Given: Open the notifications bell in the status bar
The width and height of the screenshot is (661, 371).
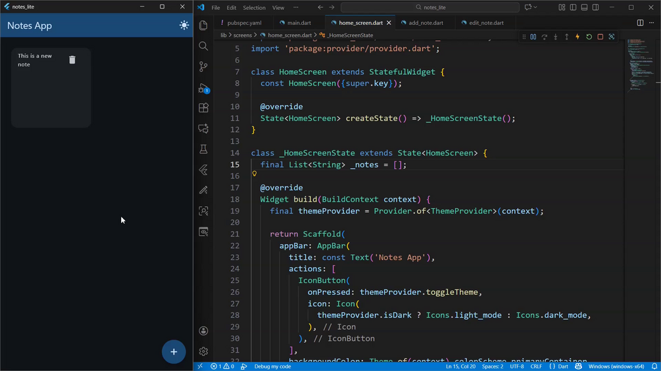Looking at the screenshot, I should [x=654, y=366].
